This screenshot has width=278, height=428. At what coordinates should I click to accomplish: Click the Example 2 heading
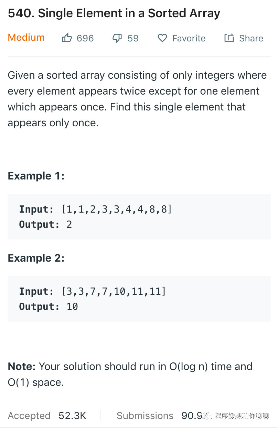click(36, 258)
